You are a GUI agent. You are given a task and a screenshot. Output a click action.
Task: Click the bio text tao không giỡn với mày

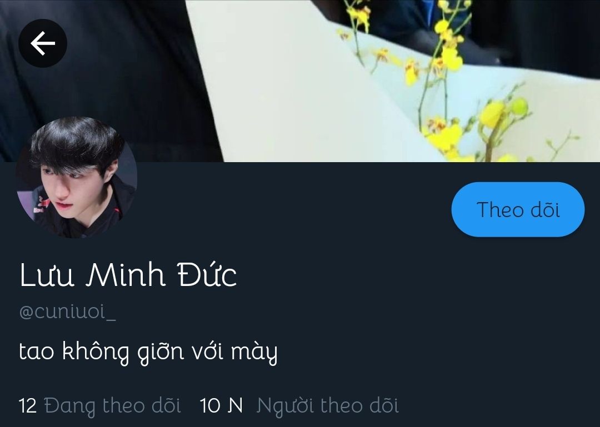point(148,351)
